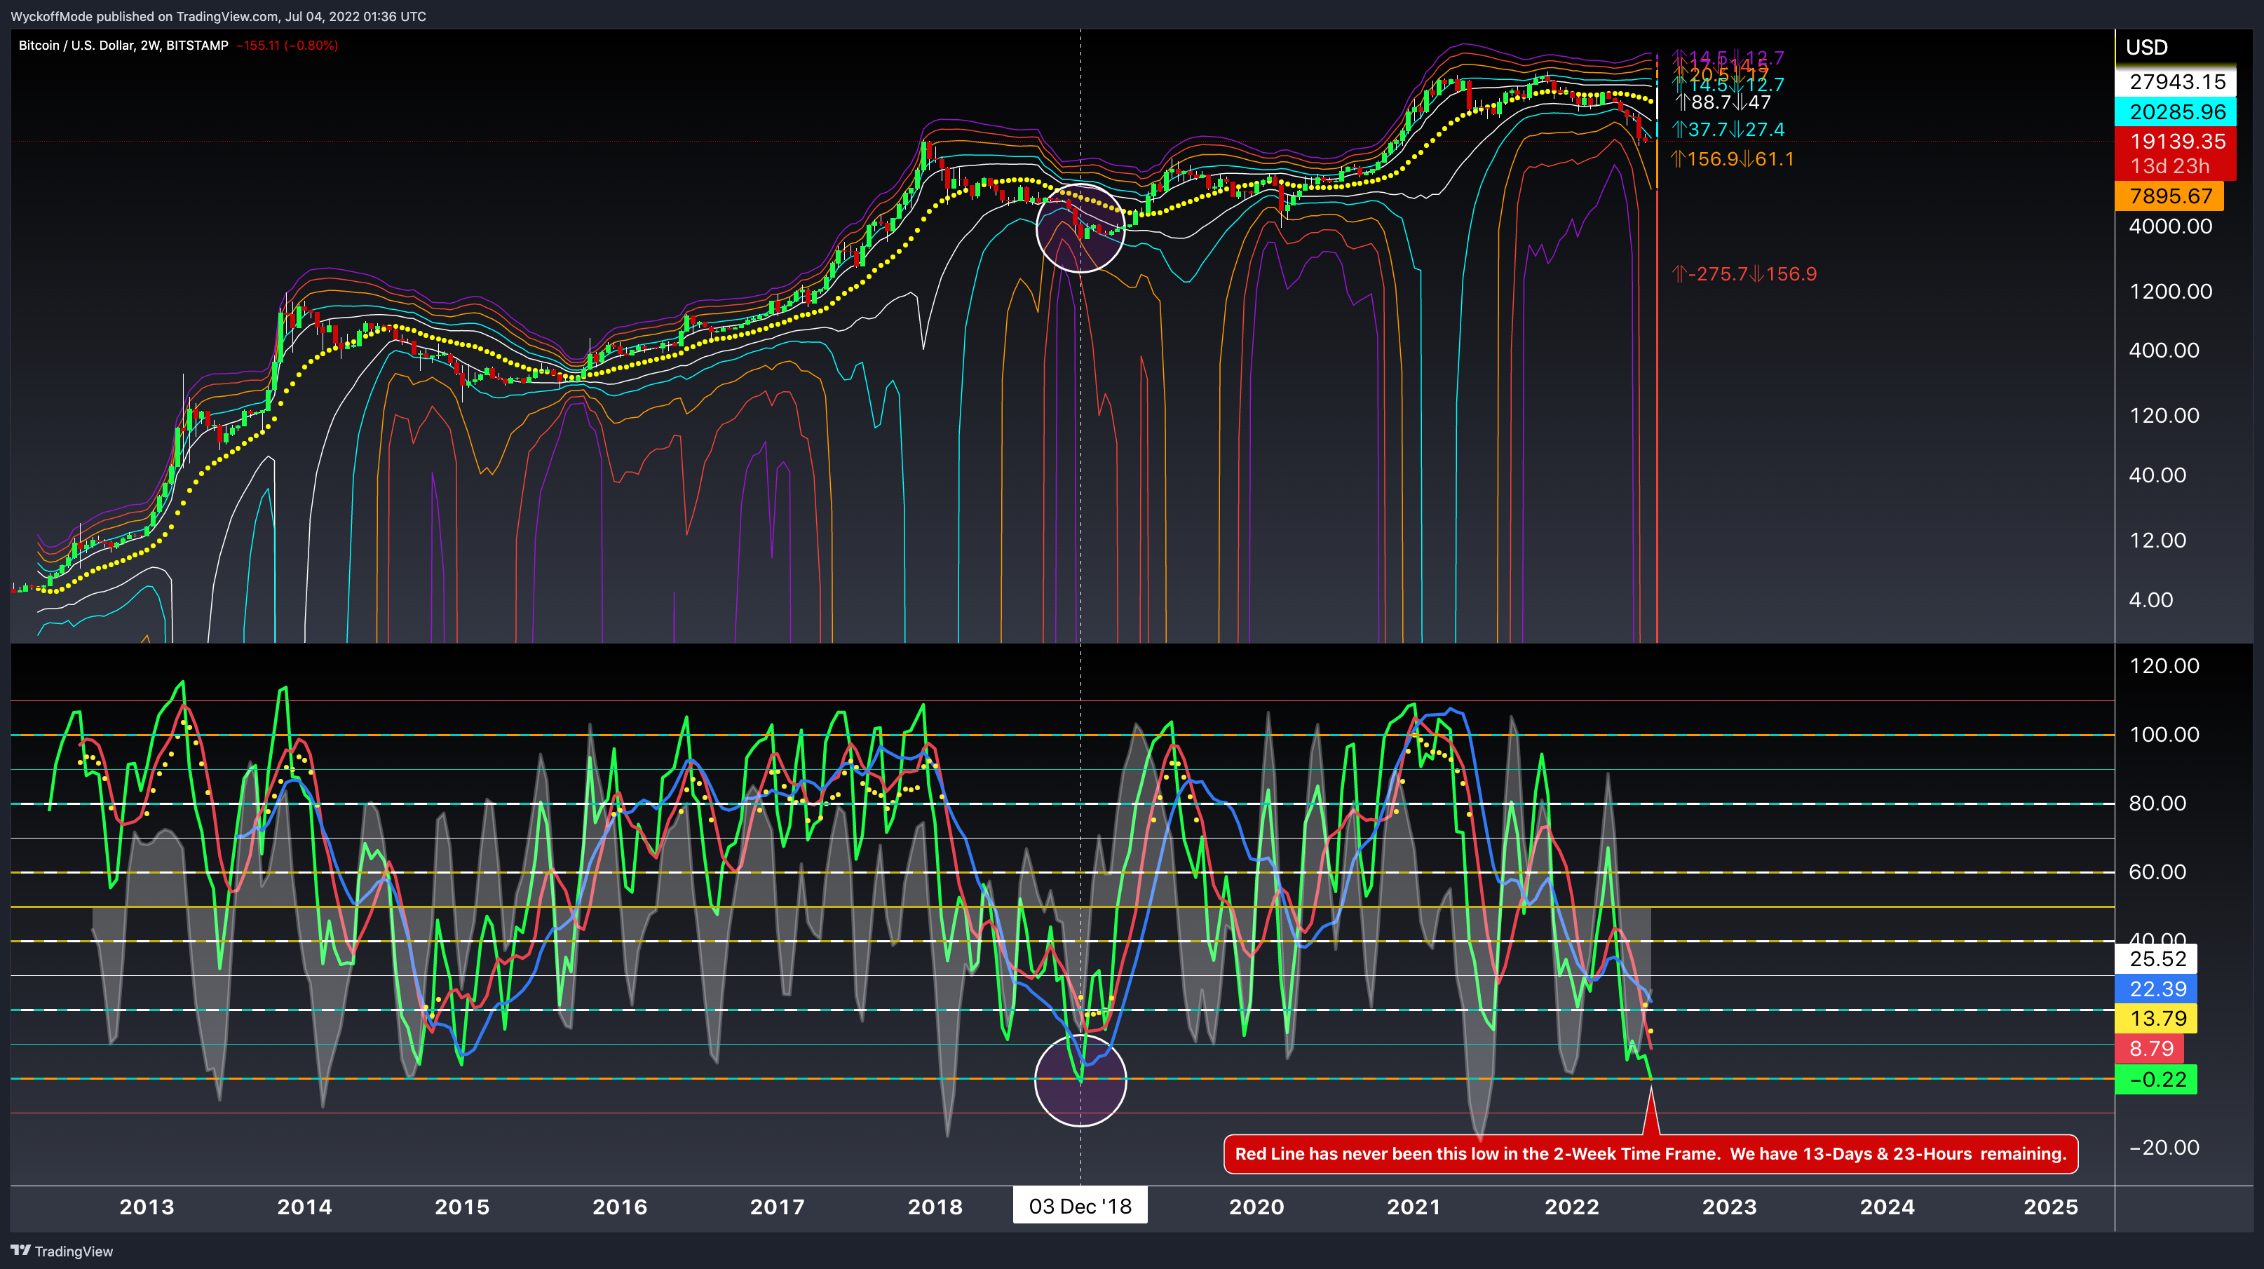The width and height of the screenshot is (2264, 1269).
Task: Click the 2018 year label on the time axis
Action: [x=935, y=1207]
